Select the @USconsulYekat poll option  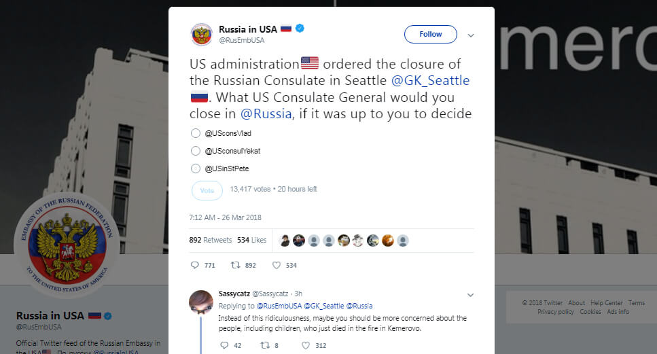click(x=196, y=151)
